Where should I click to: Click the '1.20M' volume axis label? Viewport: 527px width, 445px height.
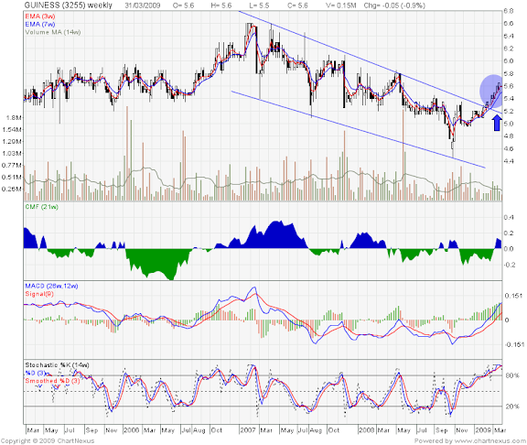(12, 141)
